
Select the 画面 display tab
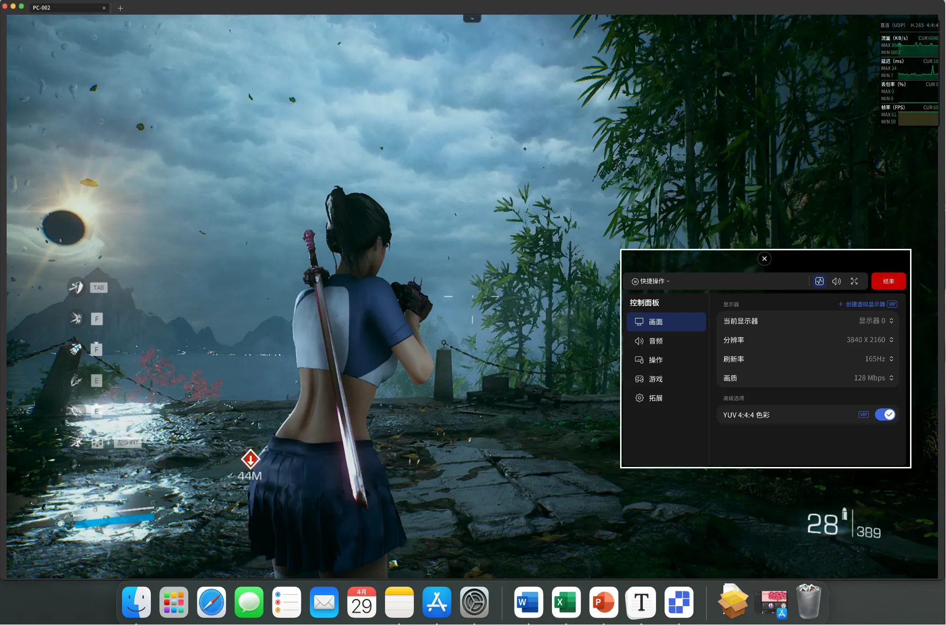[666, 322]
